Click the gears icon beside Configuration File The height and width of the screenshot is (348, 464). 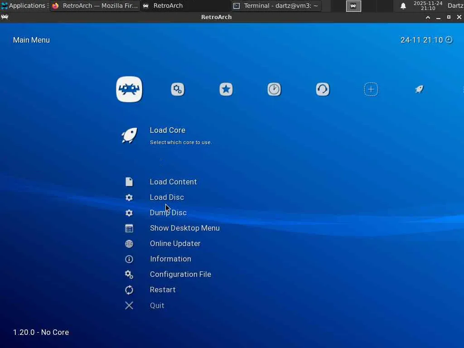[129, 274]
